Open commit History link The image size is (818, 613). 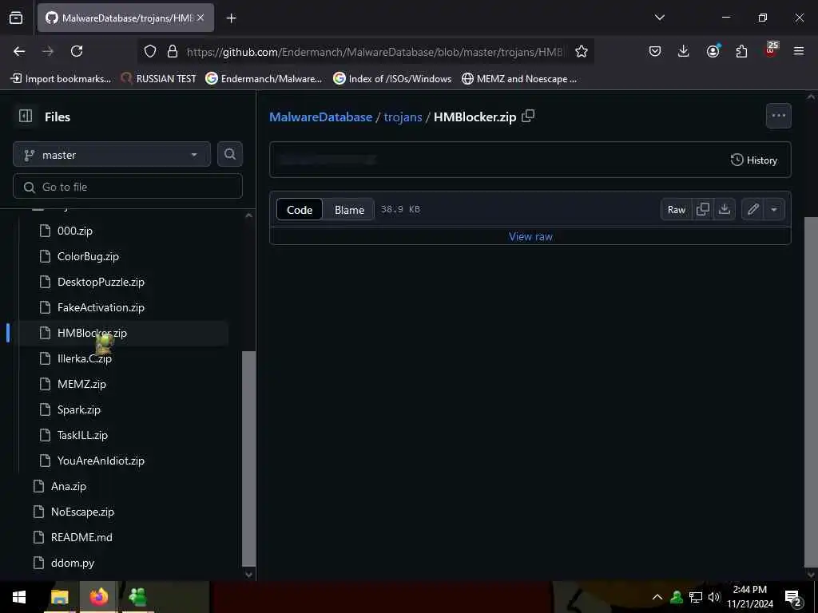click(754, 160)
